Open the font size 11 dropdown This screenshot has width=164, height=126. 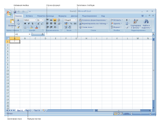[42, 20]
